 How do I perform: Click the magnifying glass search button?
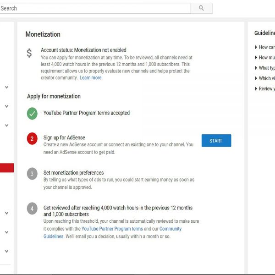201,8
